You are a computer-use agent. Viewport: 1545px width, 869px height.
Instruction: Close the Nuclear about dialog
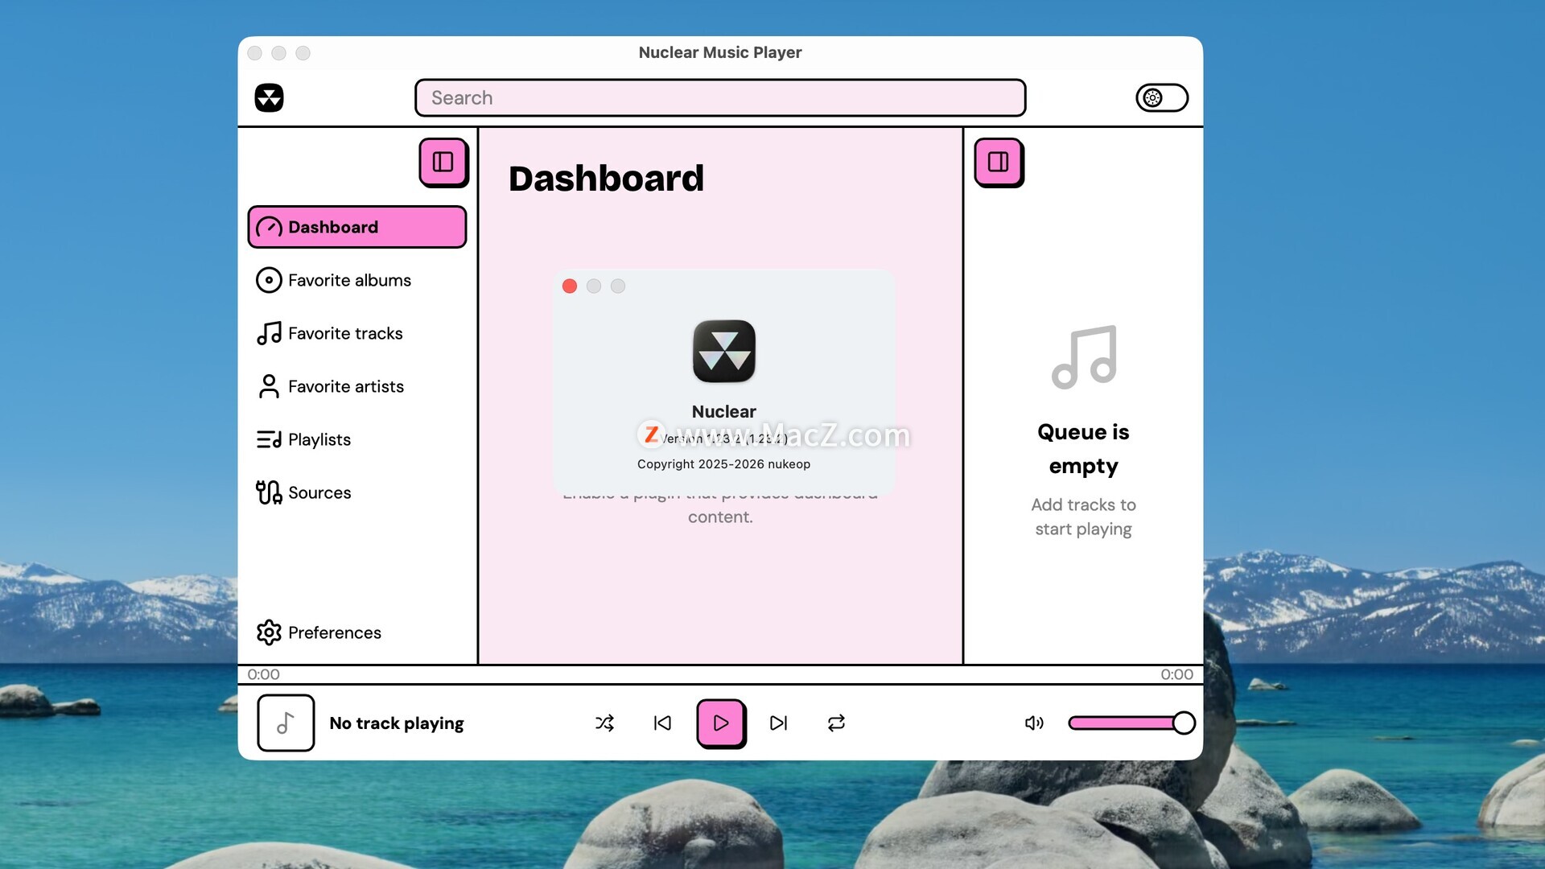point(570,286)
